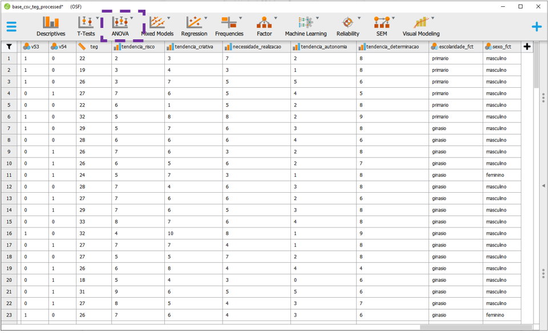Click the blue plus to add modules
This screenshot has width=550, height=333.
pyautogui.click(x=536, y=26)
